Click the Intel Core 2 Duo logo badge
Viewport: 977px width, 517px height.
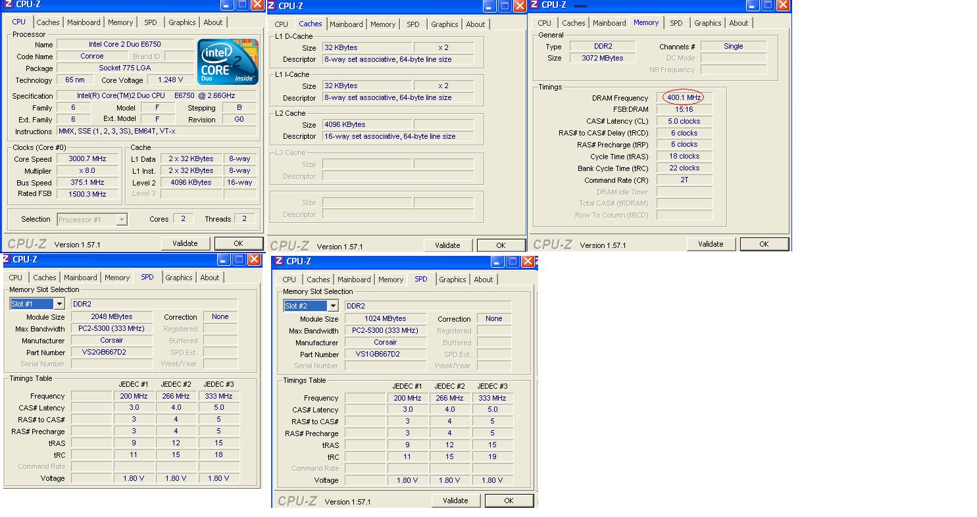[226, 61]
